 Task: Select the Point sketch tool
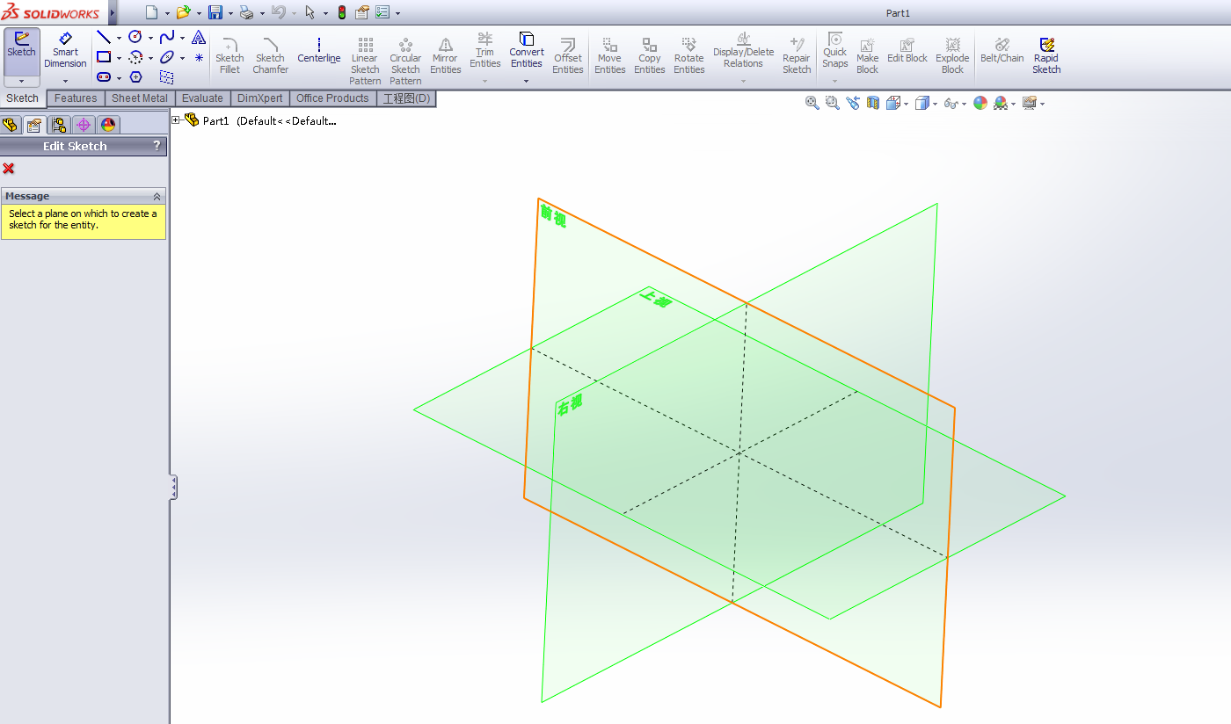coord(199,57)
